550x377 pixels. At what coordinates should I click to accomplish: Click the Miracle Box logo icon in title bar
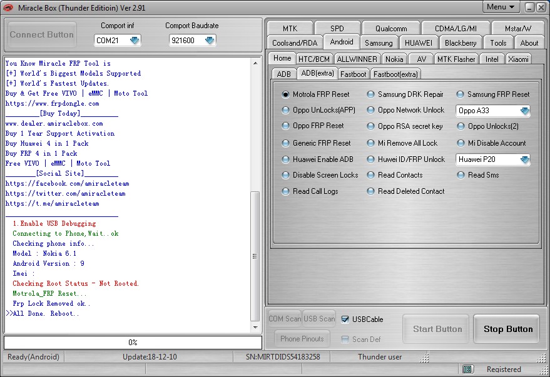[8, 8]
